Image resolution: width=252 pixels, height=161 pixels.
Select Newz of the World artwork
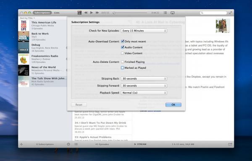coord(24,70)
